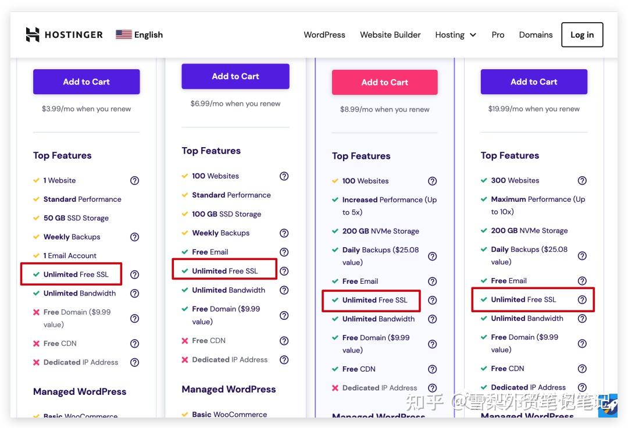Click US flag language icon
The image size is (628, 428).
click(124, 35)
